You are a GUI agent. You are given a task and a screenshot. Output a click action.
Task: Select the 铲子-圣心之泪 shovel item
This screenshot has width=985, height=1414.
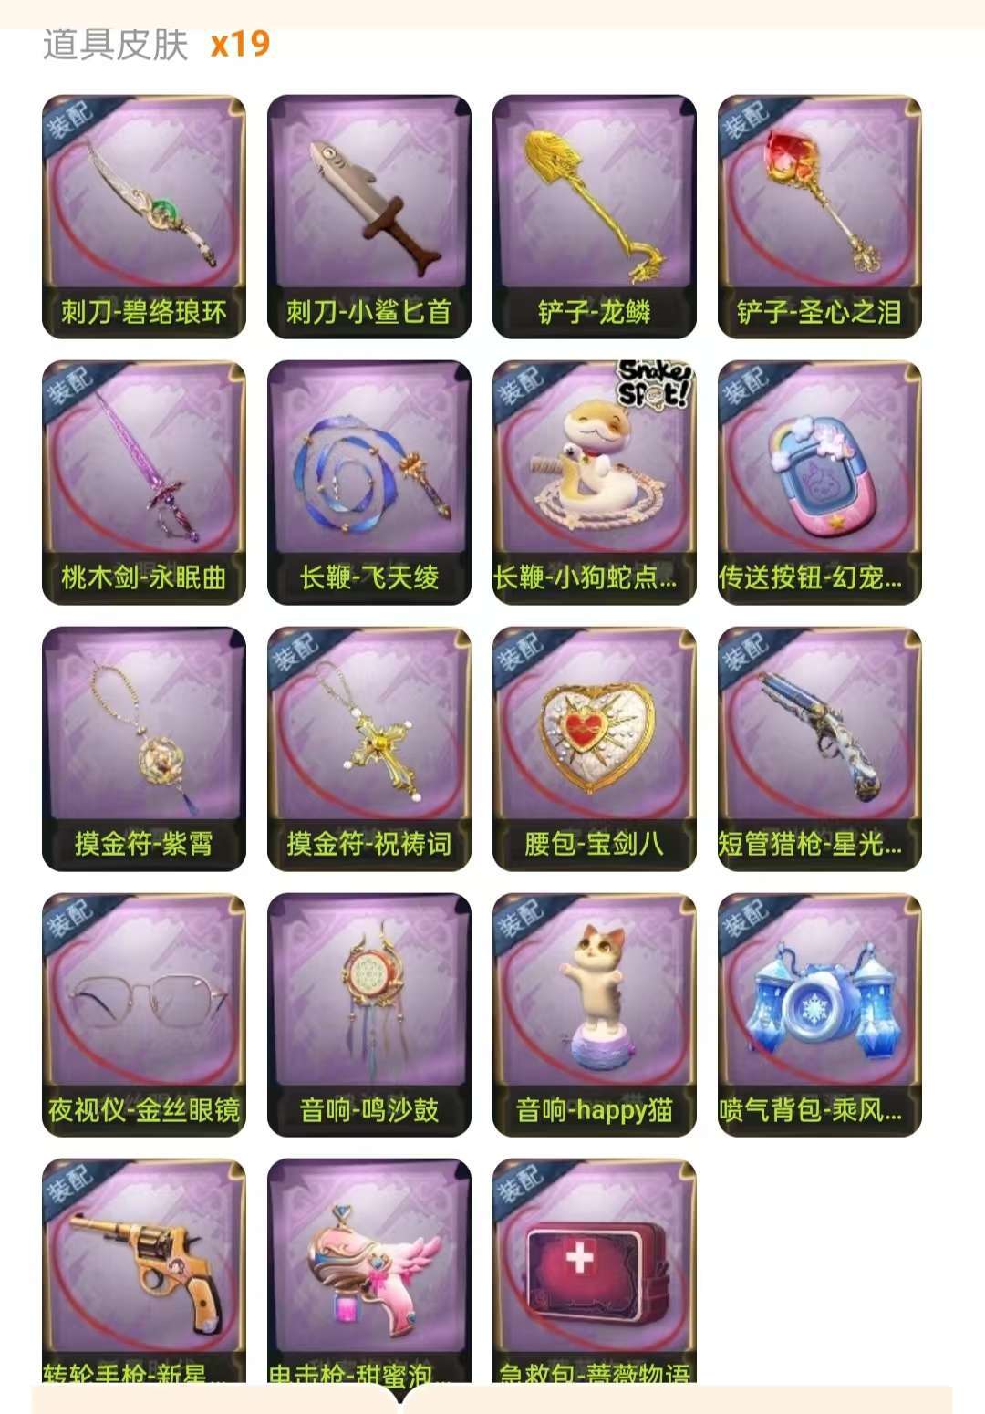tap(820, 217)
